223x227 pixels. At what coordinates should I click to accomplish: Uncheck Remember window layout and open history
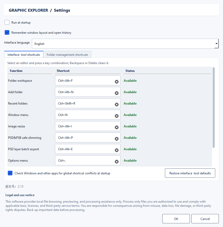coord(7,32)
